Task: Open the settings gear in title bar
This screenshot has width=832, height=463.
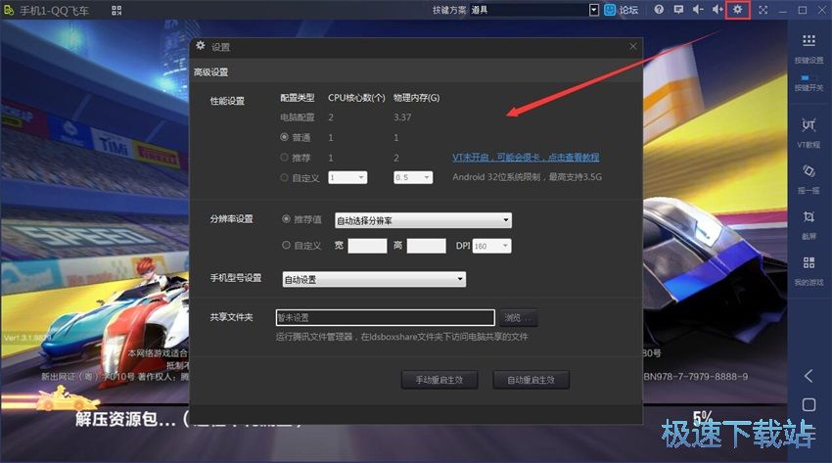Action: click(x=738, y=10)
